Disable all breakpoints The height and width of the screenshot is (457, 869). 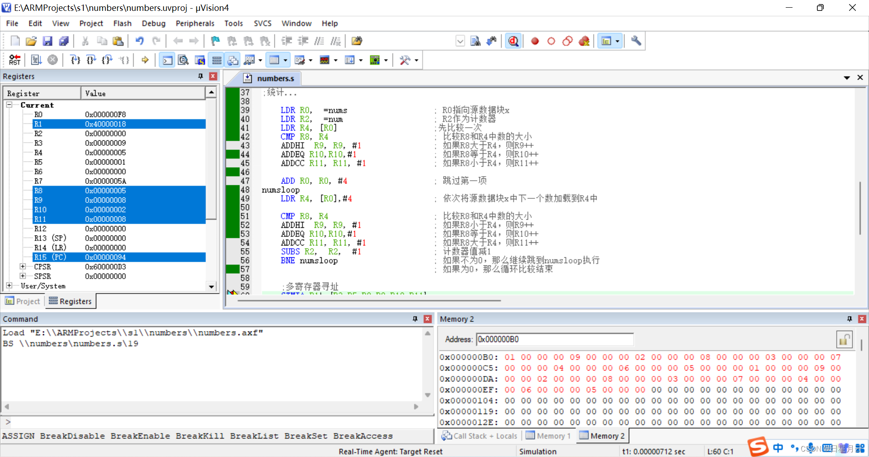568,41
